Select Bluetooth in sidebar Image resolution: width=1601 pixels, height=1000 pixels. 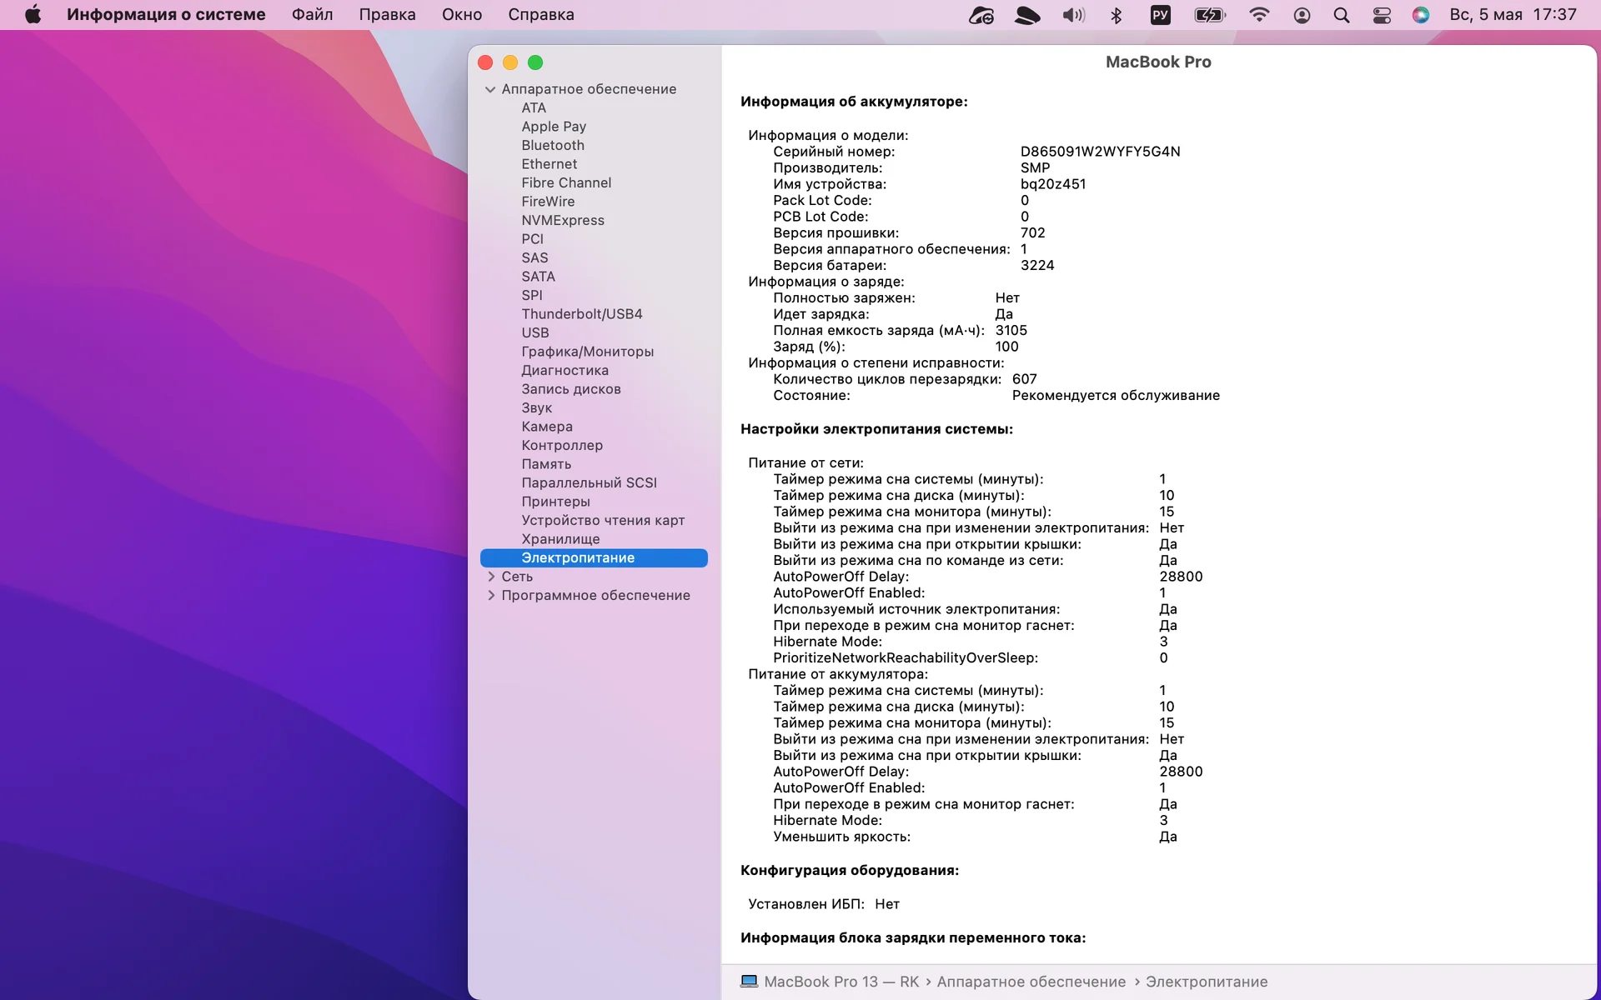pos(553,145)
